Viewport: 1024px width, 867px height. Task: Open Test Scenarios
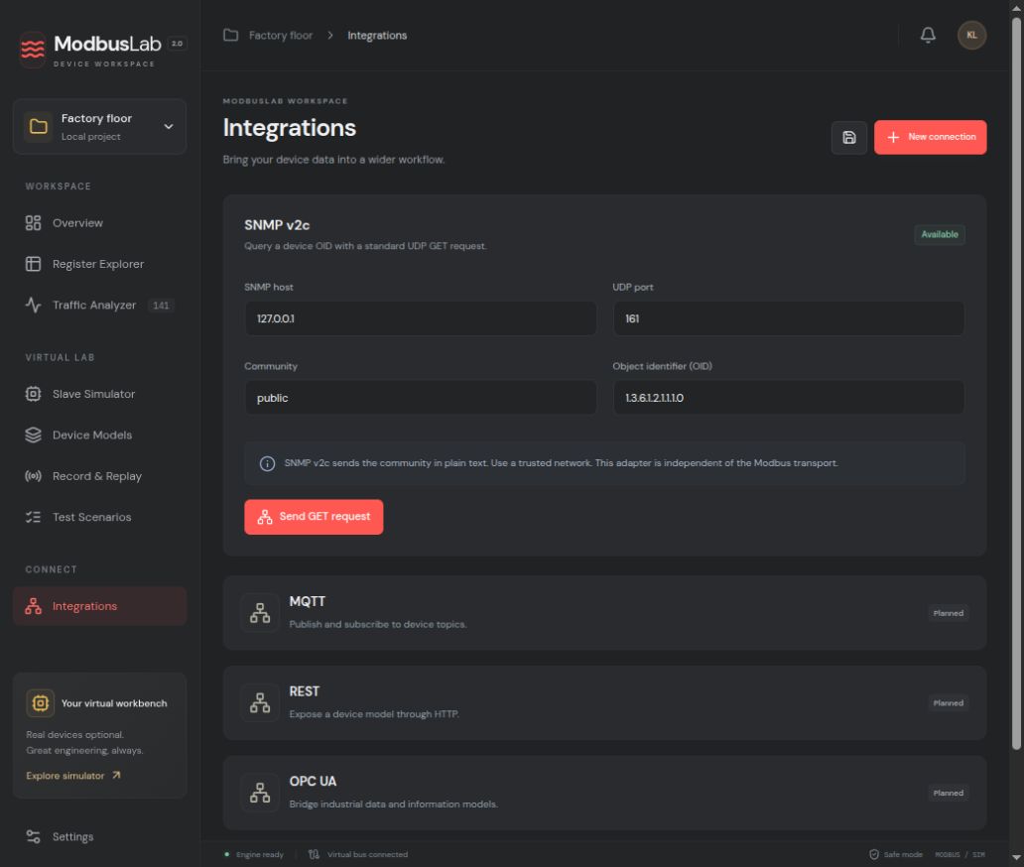coord(99,517)
